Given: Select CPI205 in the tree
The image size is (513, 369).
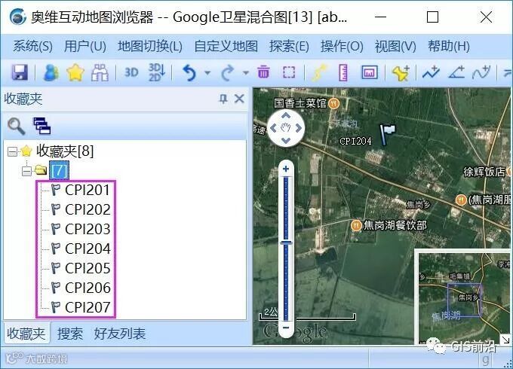Looking at the screenshot, I should click(87, 268).
